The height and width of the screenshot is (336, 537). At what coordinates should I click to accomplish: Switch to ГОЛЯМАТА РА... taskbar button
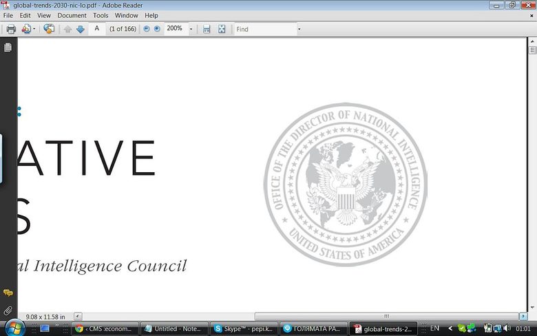coord(313,329)
